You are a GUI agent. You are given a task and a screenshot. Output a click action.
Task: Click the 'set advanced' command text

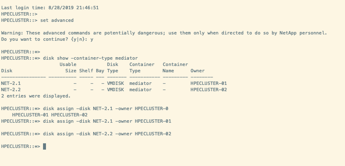coord(57,21)
